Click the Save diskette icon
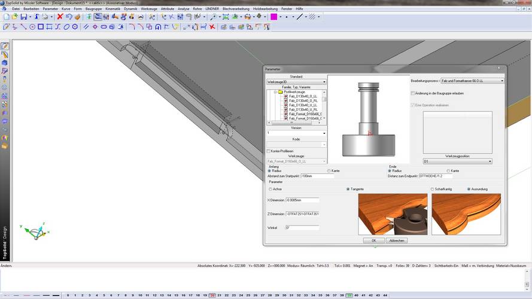 tap(23, 17)
